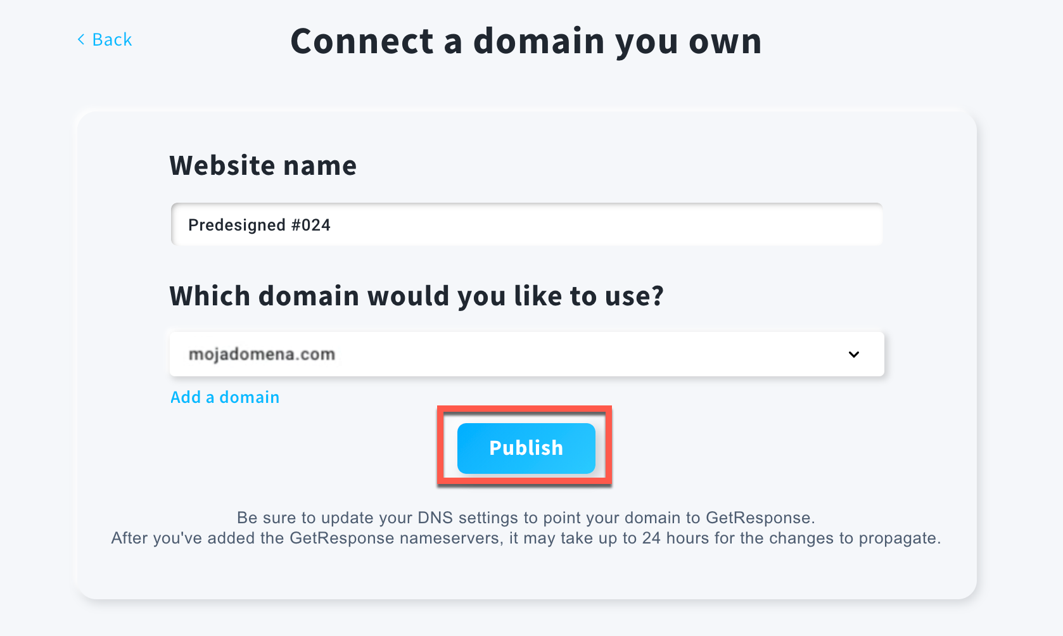Image resolution: width=1063 pixels, height=636 pixels.
Task: Click the down arrow in domain selector
Action: pos(853,354)
